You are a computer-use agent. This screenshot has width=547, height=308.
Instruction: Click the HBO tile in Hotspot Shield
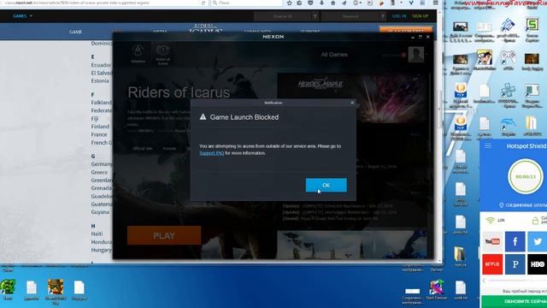538,264
